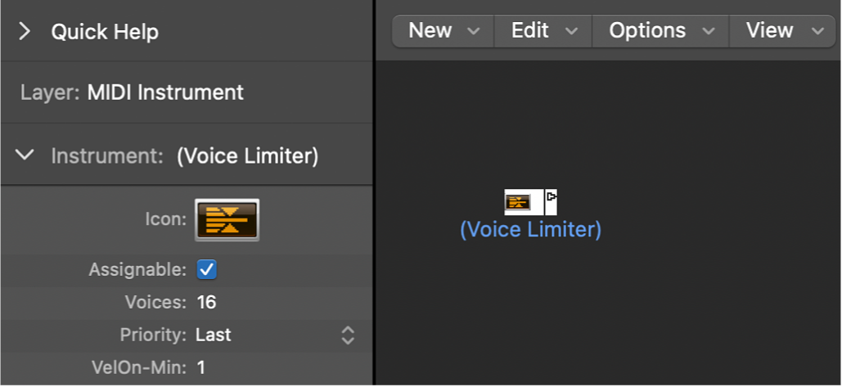Click the Voice Limiter icon well in the inspector
The image size is (842, 387).
click(x=227, y=219)
